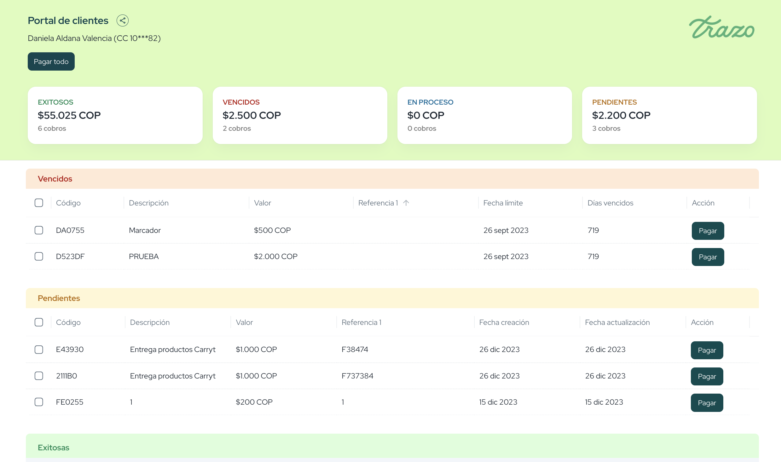The height and width of the screenshot is (462, 781).
Task: Pay the DA0755 Marcador charge
Action: click(708, 230)
